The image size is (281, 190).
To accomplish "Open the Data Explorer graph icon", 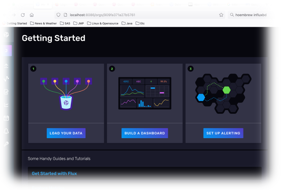I will pyautogui.click(x=6, y=78).
